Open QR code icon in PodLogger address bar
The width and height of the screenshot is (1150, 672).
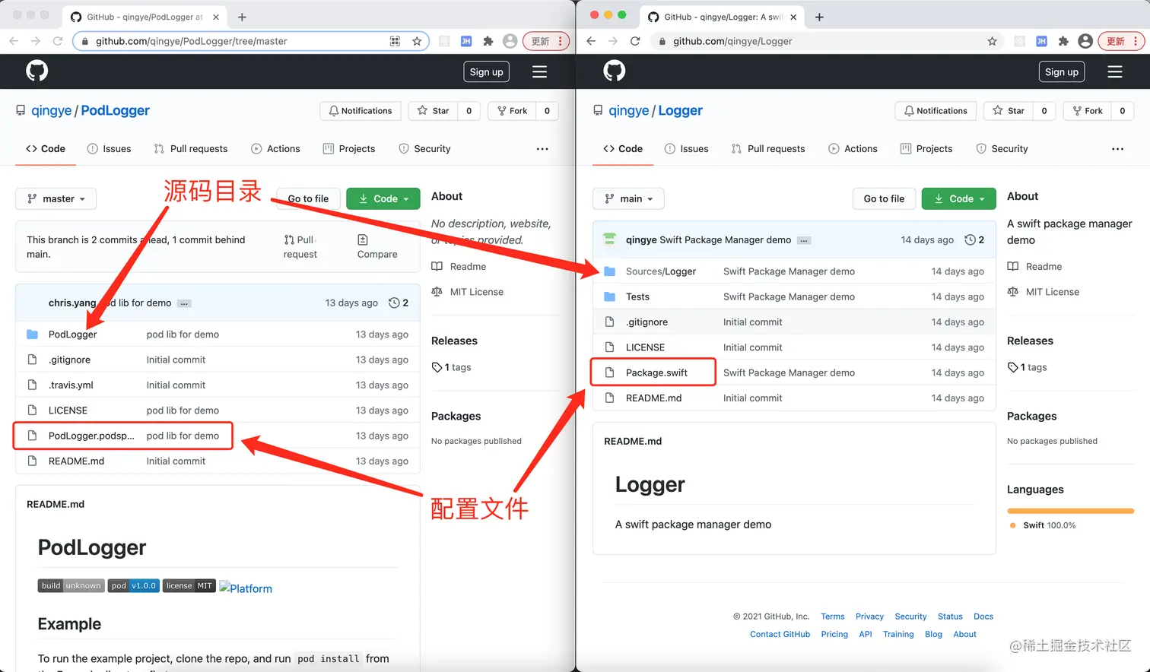point(395,41)
